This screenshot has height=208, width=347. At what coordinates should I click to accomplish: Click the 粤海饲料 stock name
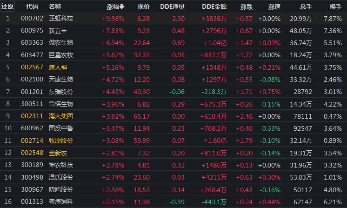(61, 201)
